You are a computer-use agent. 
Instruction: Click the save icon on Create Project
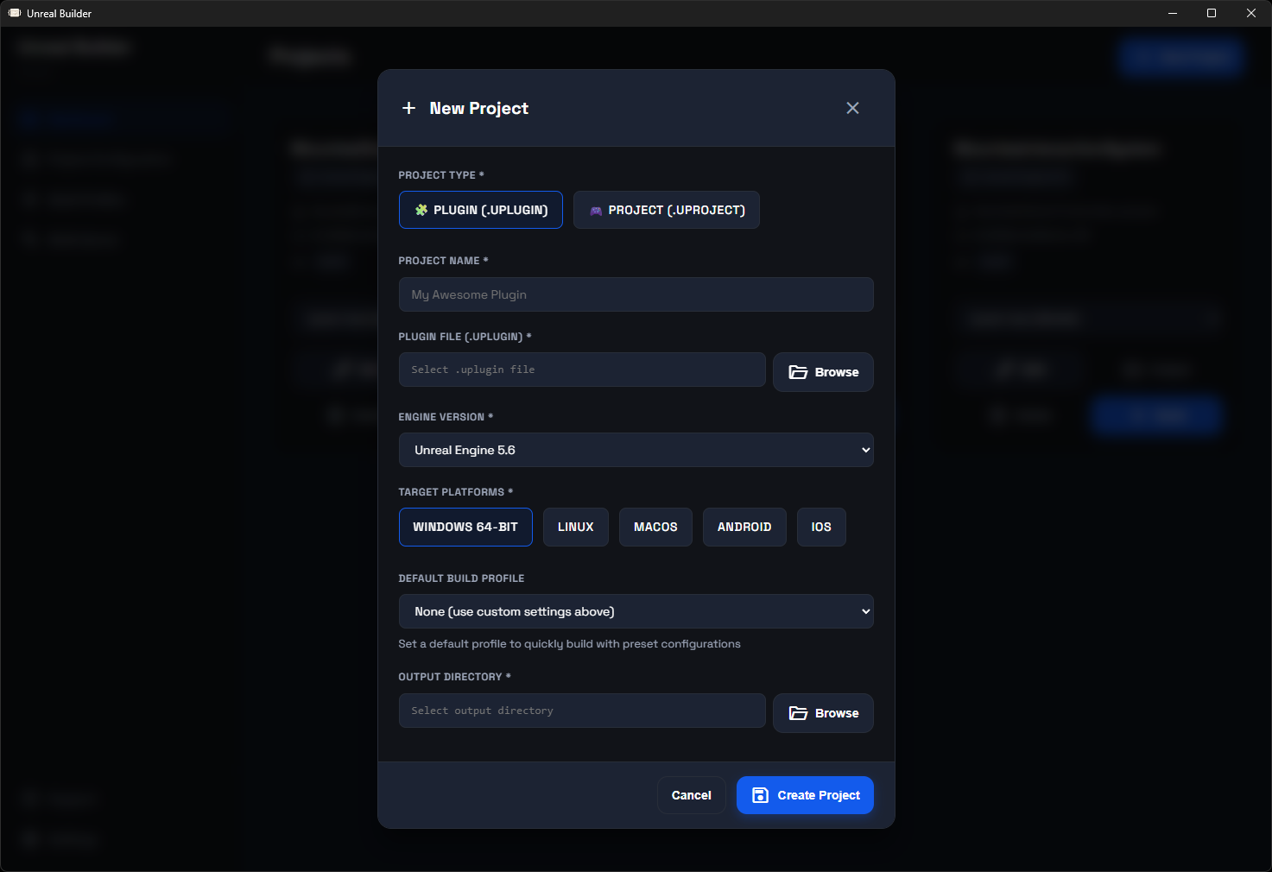tap(760, 795)
